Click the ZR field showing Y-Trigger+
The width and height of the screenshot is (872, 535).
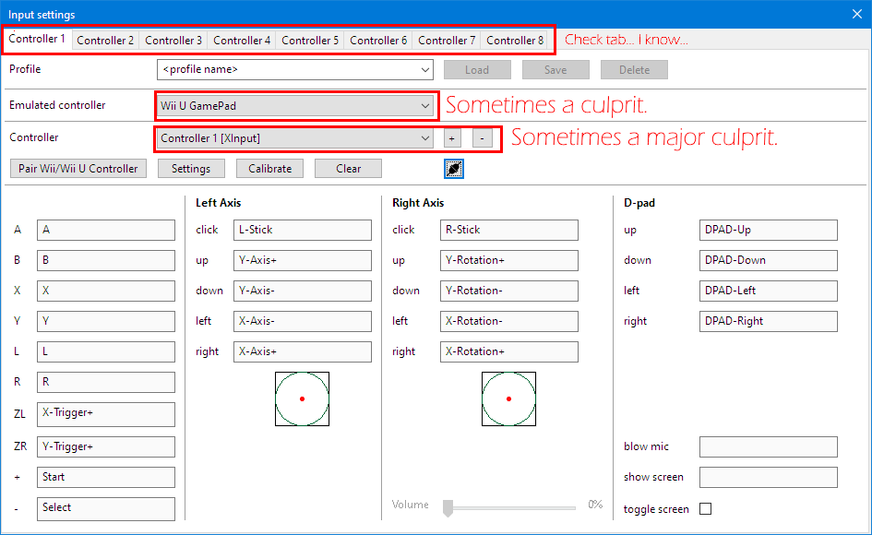106,446
